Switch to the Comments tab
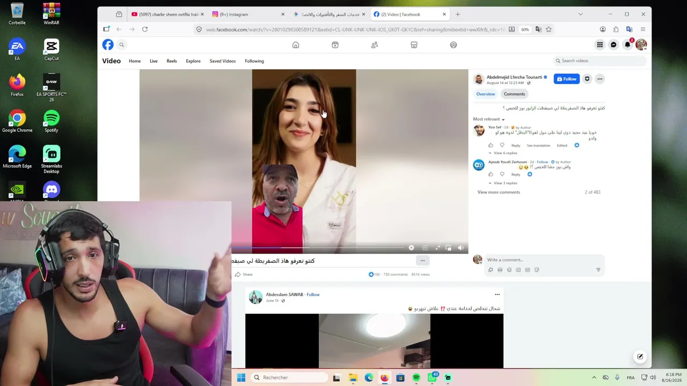Viewport: 687px width, 386px height. click(514, 94)
